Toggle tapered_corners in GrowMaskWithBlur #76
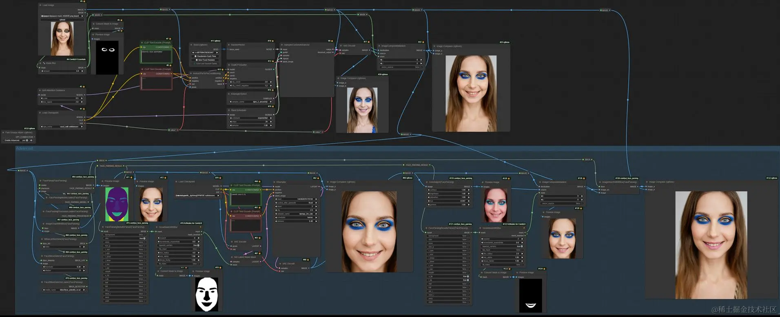This screenshot has height=317, width=780. click(x=179, y=245)
